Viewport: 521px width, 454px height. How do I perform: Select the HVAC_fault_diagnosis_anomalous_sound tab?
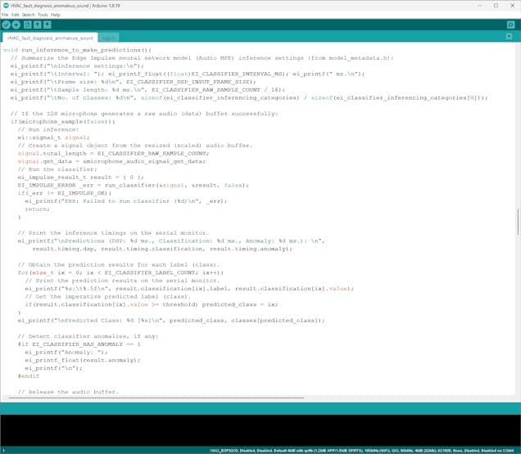coord(50,38)
